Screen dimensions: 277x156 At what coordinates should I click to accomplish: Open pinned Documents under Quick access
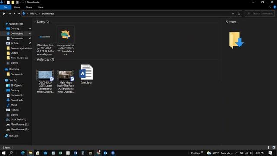17,39
